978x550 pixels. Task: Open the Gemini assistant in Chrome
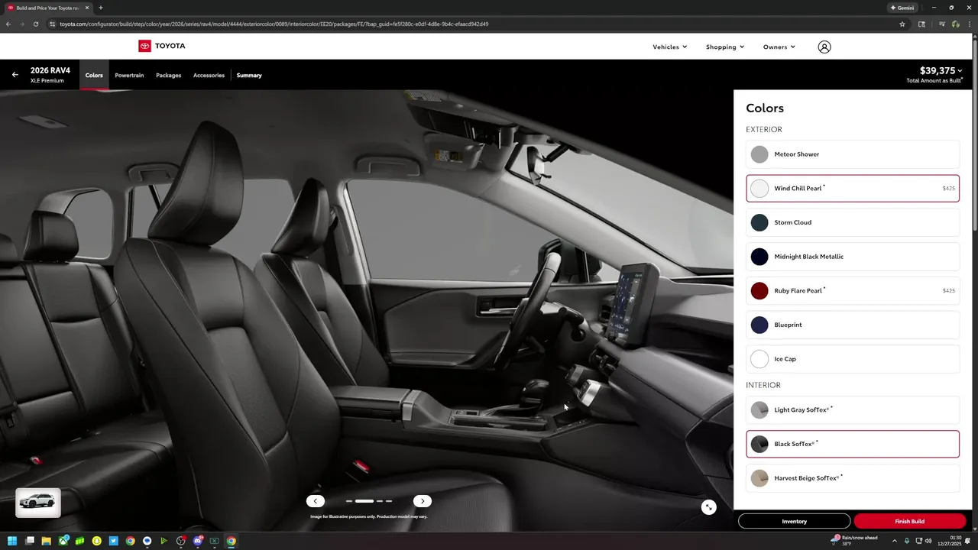tap(902, 8)
